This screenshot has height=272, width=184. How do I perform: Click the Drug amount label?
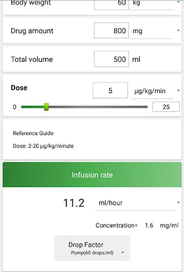tap(32, 31)
